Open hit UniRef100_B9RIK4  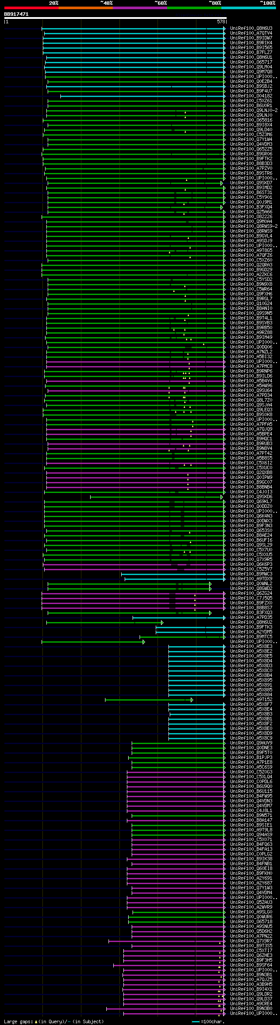(251, 43)
